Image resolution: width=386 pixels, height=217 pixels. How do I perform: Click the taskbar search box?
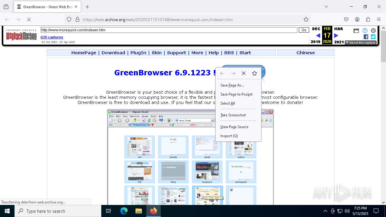[x=58, y=211]
